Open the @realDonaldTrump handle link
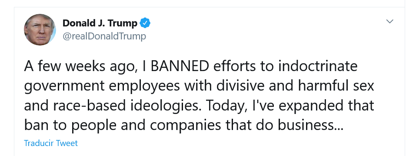The image size is (406, 156). 104,36
